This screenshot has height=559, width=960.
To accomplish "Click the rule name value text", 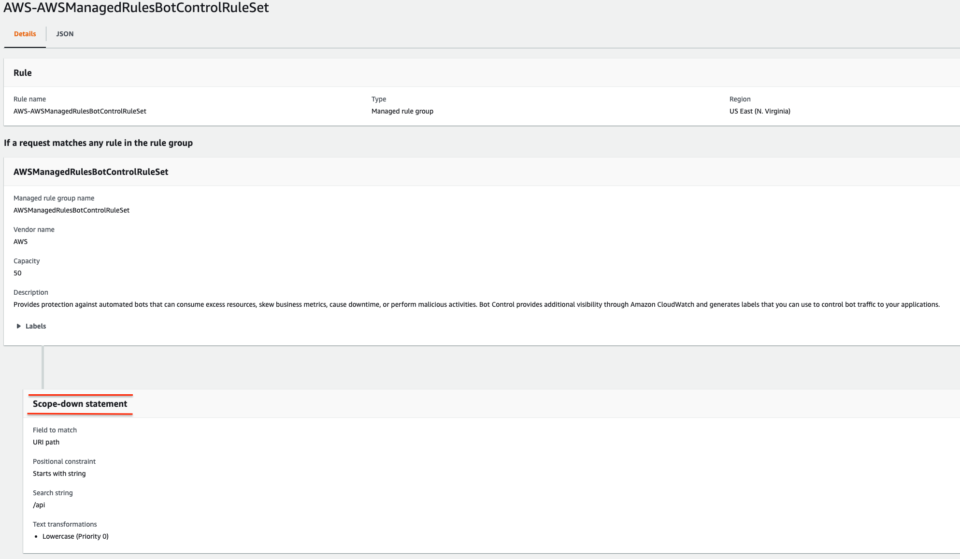I will [x=80, y=111].
